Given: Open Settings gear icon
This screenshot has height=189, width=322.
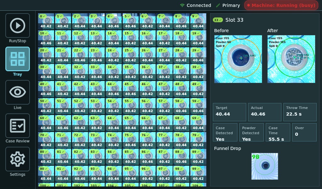Looking at the screenshot, I should coord(18,159).
